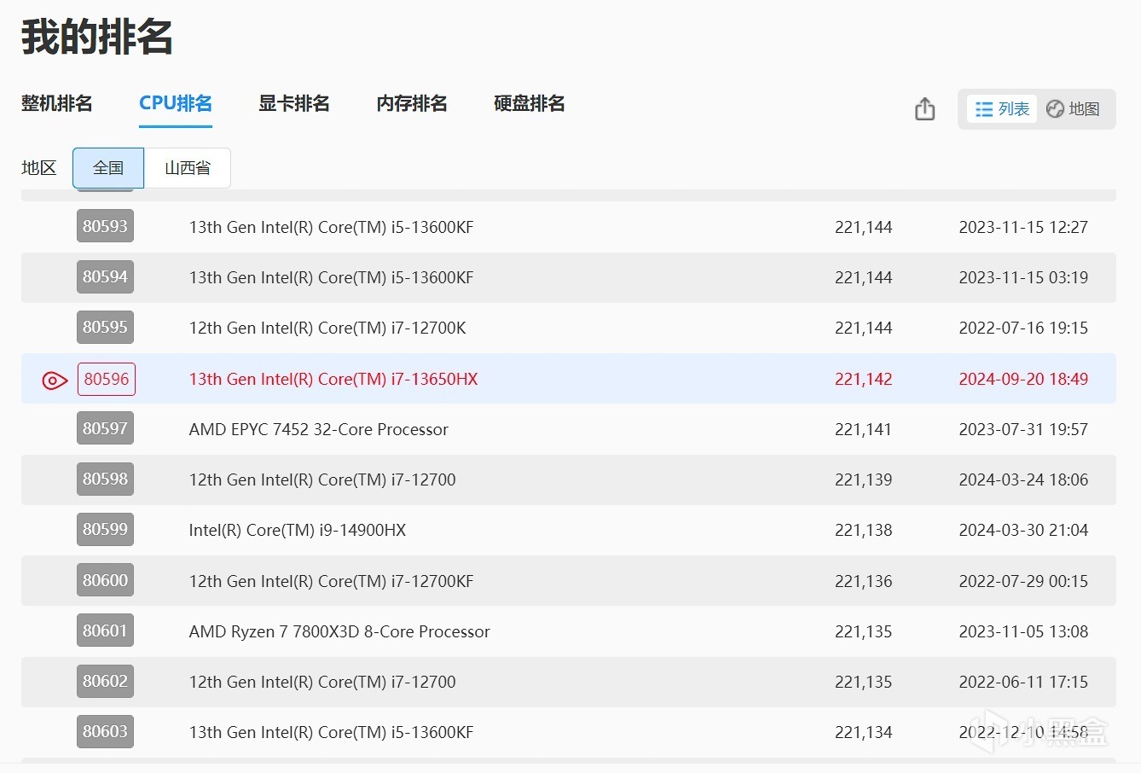Open the 硬盘排名 tab
1141x773 pixels.
tap(530, 104)
